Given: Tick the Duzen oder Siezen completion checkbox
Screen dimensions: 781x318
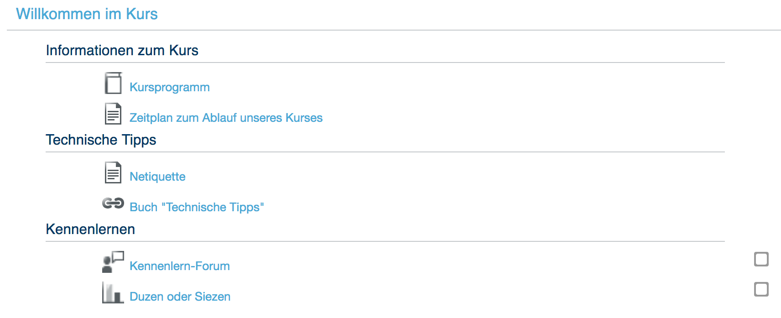Looking at the screenshot, I should coord(761,289).
